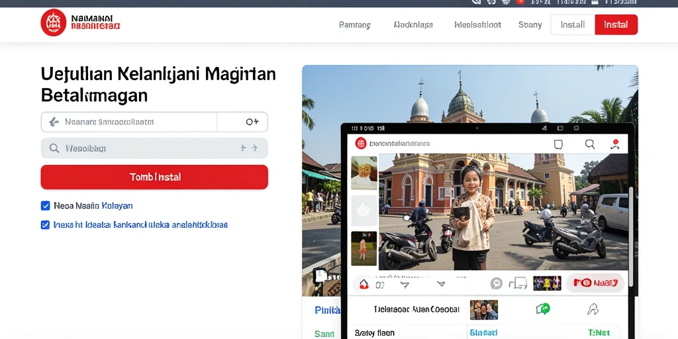Click the main photo of the girl
This screenshot has height=339, width=678.
503,212
